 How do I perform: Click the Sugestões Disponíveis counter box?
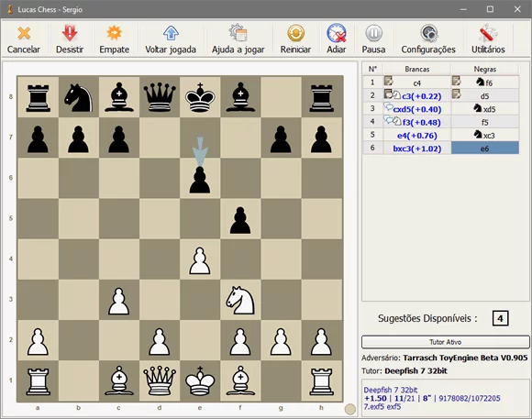(500, 318)
